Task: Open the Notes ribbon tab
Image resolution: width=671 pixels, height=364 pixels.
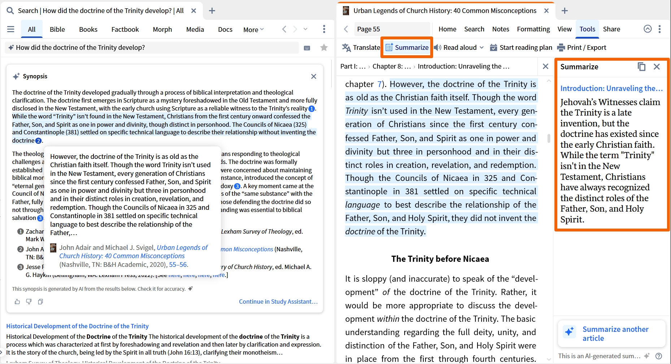Action: [x=501, y=29]
